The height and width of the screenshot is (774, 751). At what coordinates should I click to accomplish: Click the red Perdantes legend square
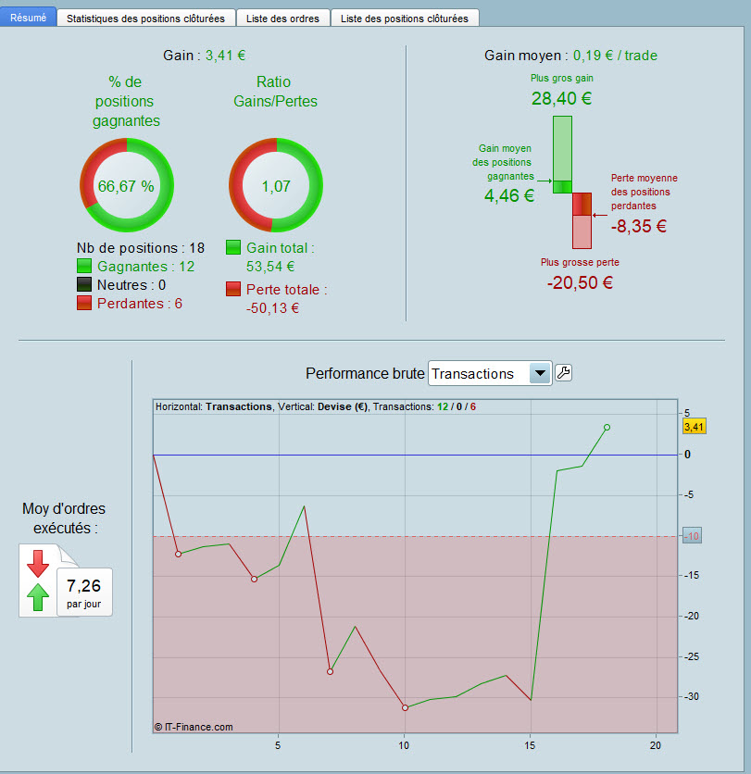pyautogui.click(x=84, y=303)
